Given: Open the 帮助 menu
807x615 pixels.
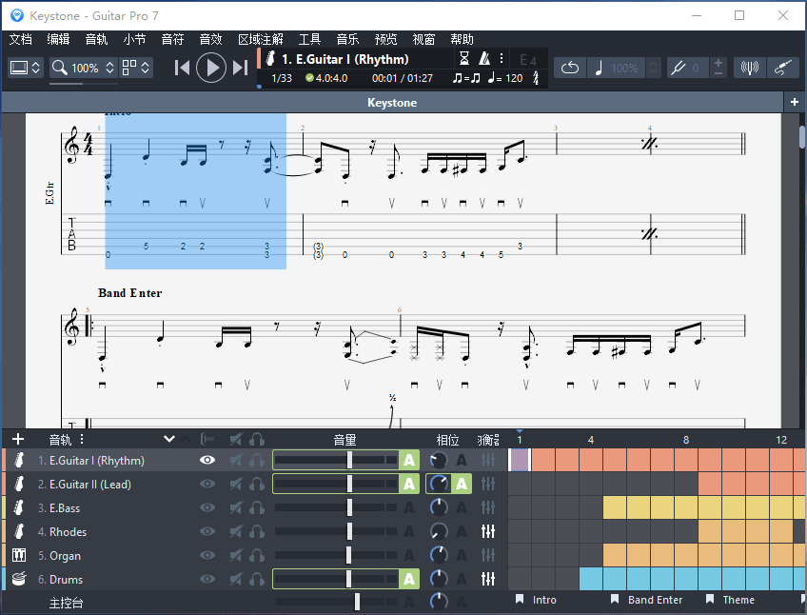Looking at the screenshot, I should point(462,39).
